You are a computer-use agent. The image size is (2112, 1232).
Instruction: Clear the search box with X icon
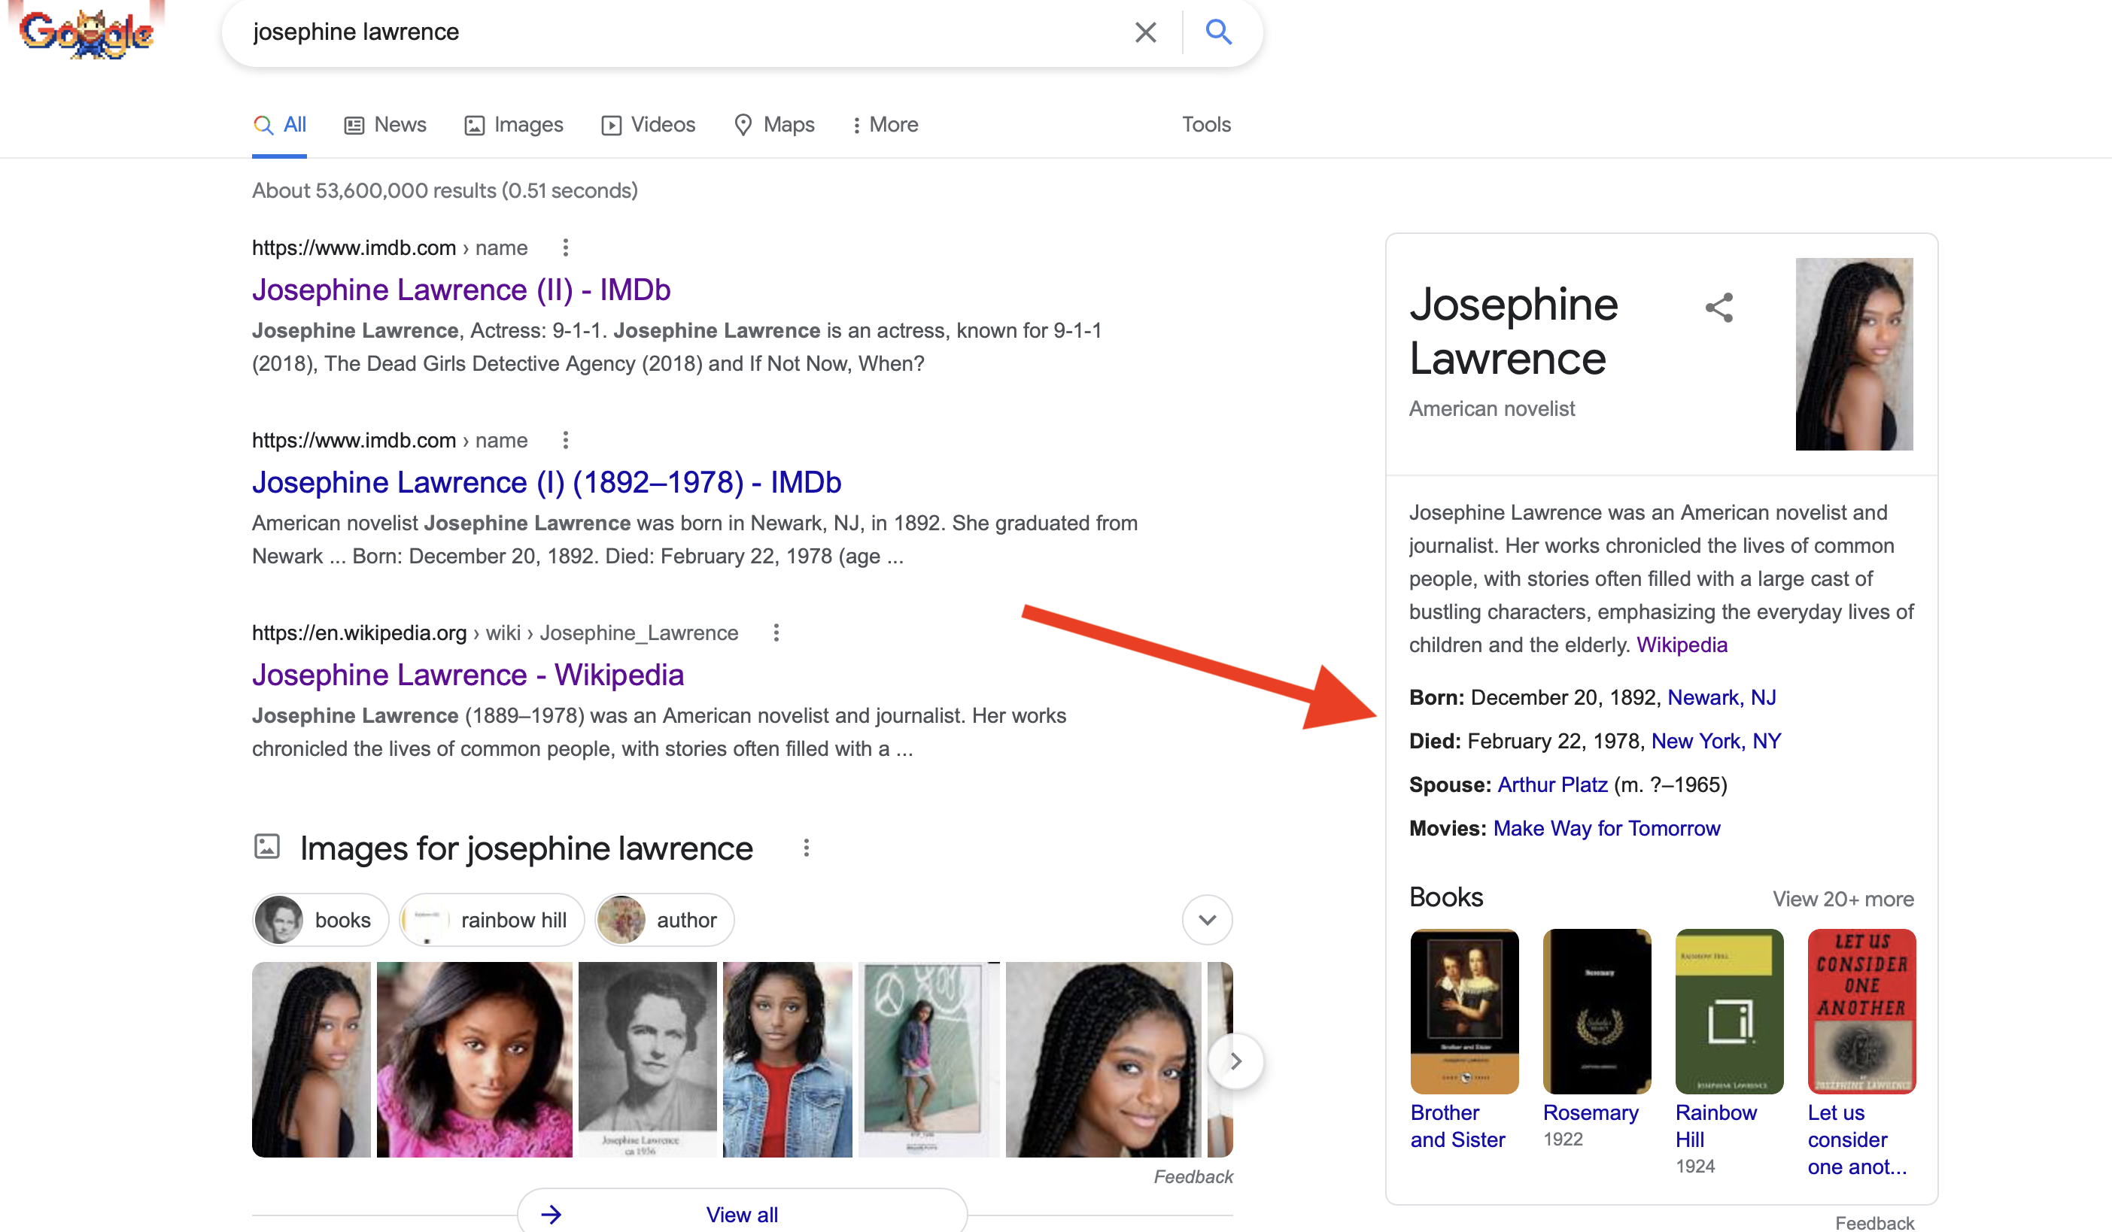pyautogui.click(x=1145, y=32)
